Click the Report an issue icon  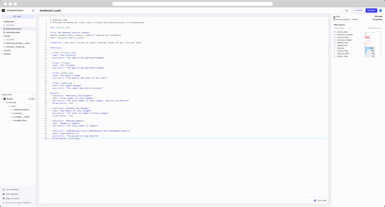[x=3, y=198]
